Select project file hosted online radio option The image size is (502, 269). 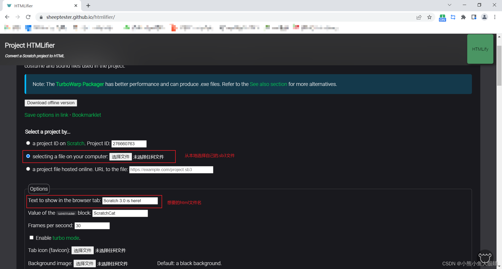pyautogui.click(x=28, y=169)
